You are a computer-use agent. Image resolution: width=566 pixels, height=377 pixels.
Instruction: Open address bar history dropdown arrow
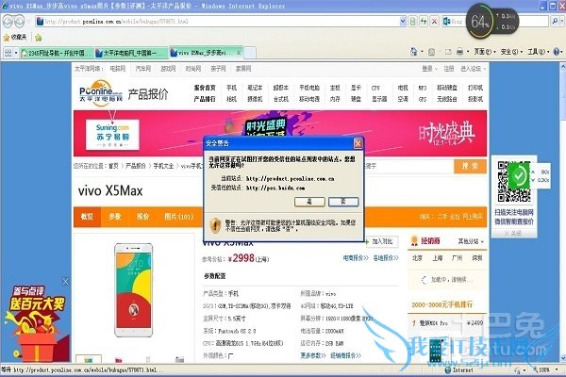[403, 22]
